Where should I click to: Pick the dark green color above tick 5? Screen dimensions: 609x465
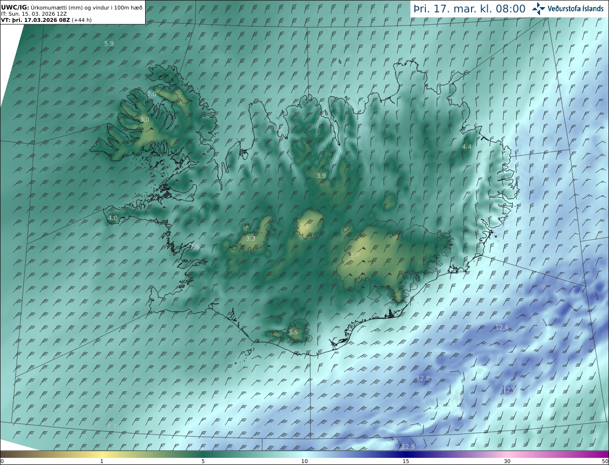click(x=203, y=454)
